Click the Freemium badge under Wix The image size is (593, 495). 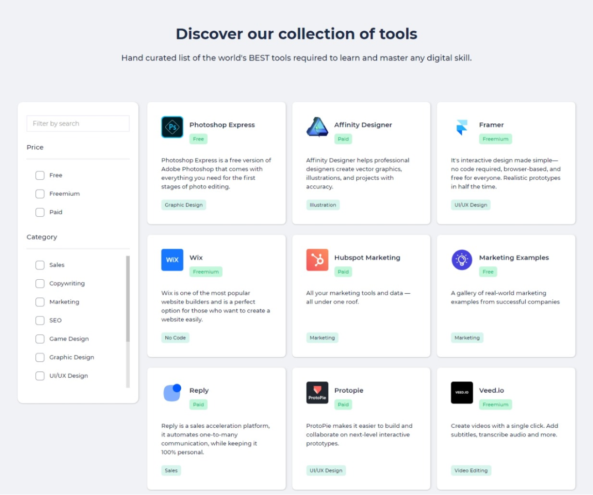(x=206, y=272)
